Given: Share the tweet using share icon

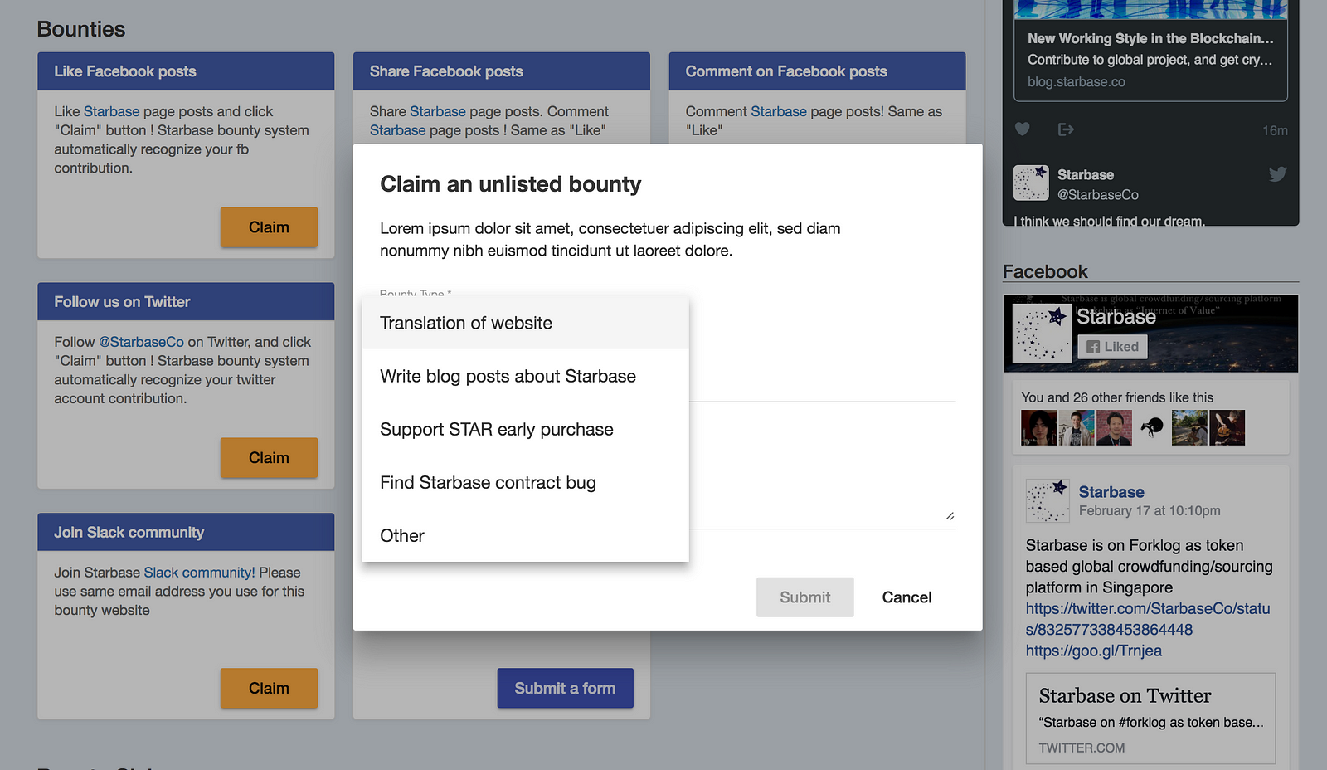Looking at the screenshot, I should (x=1066, y=129).
